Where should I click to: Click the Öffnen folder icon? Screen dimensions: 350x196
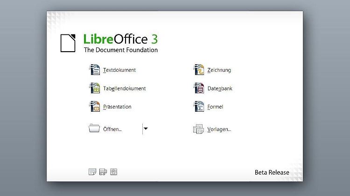coord(94,128)
